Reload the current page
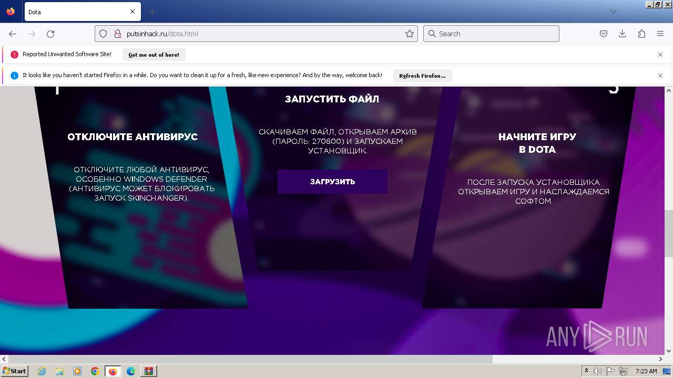The width and height of the screenshot is (673, 378). click(50, 34)
